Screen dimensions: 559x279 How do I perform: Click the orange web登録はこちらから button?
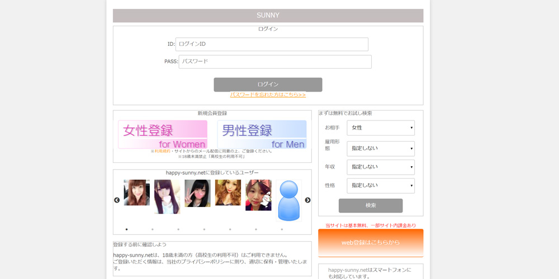(371, 243)
